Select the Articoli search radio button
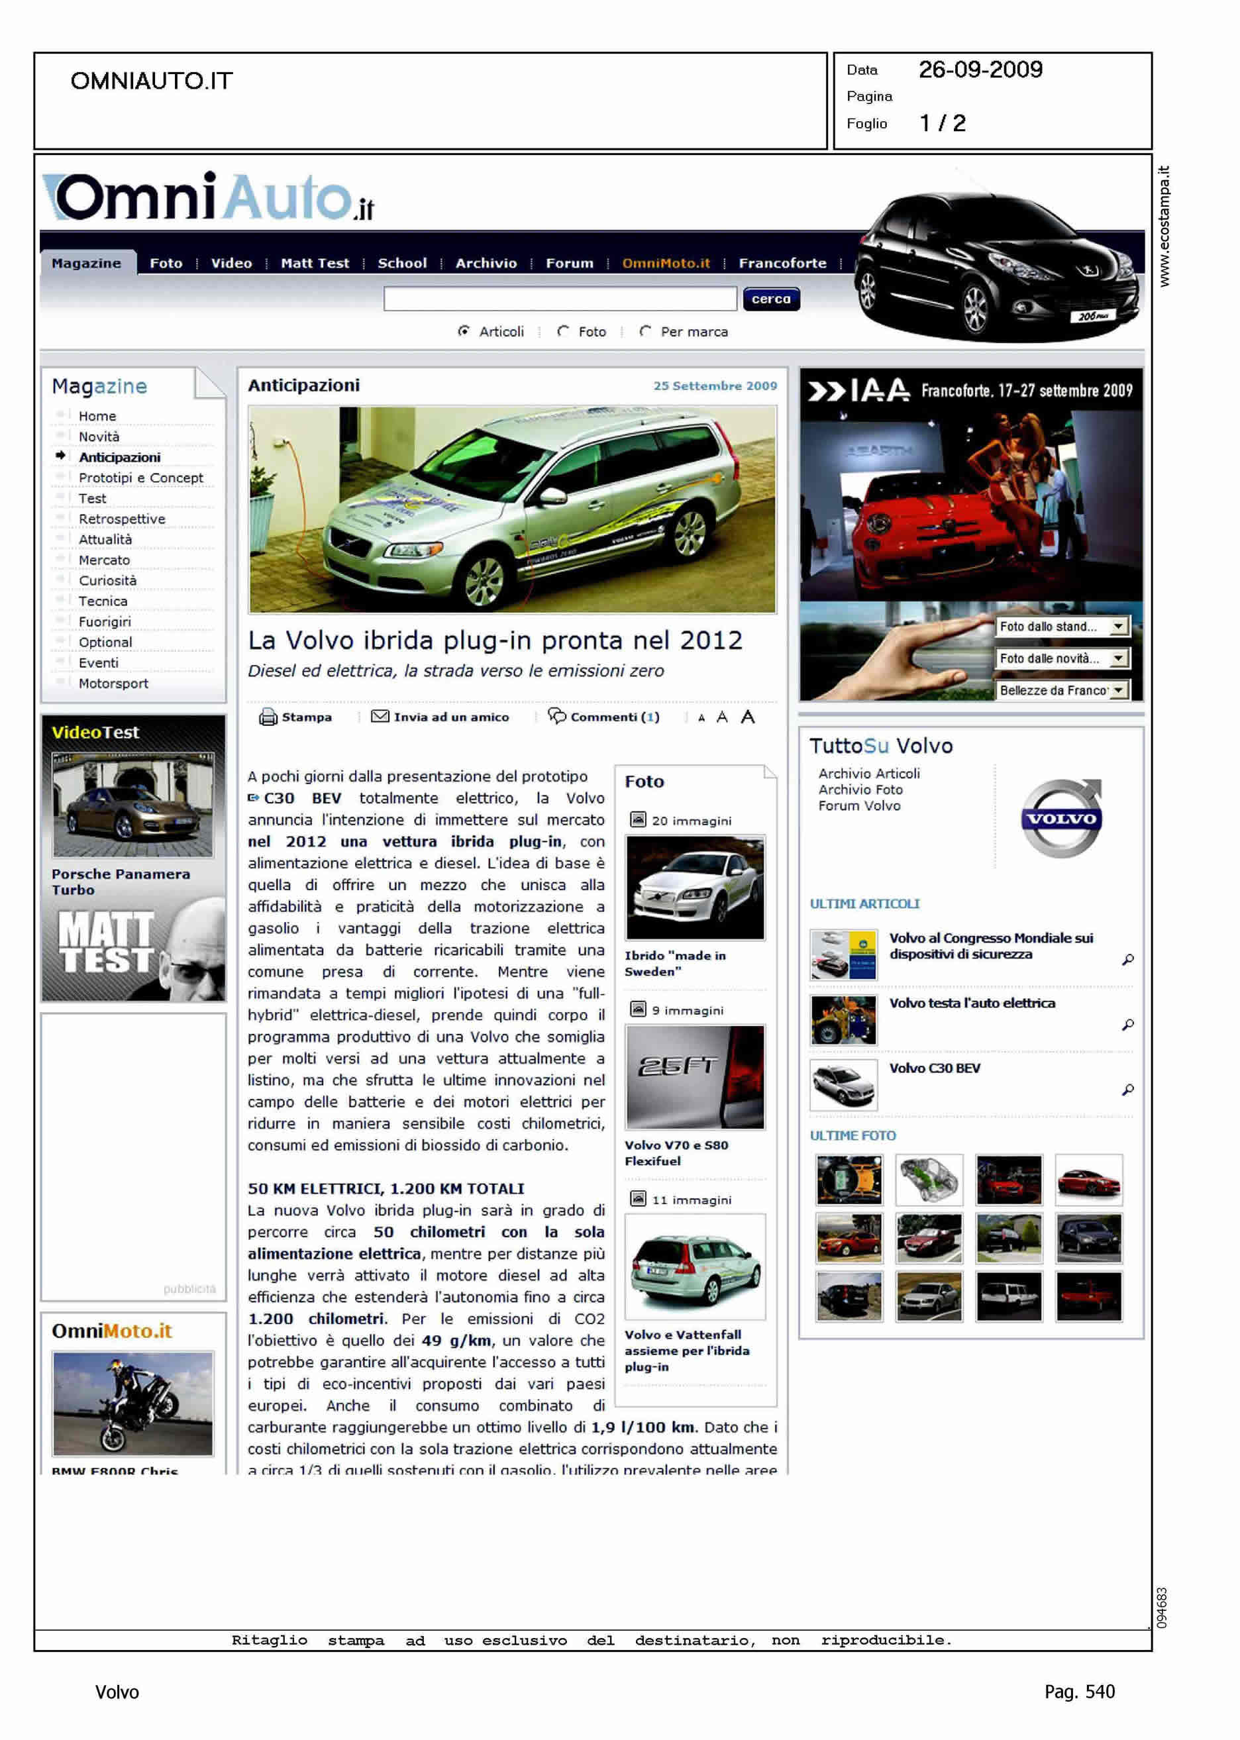 [x=464, y=331]
